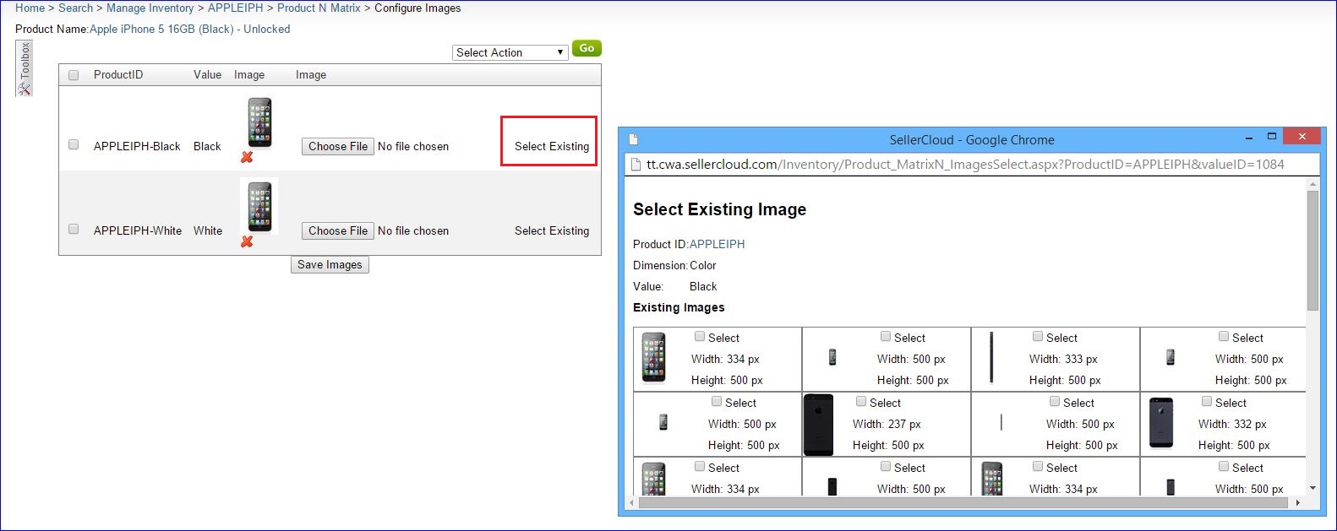The height and width of the screenshot is (531, 1337).
Task: Click popup scroll down arrow
Action: click(x=1312, y=488)
